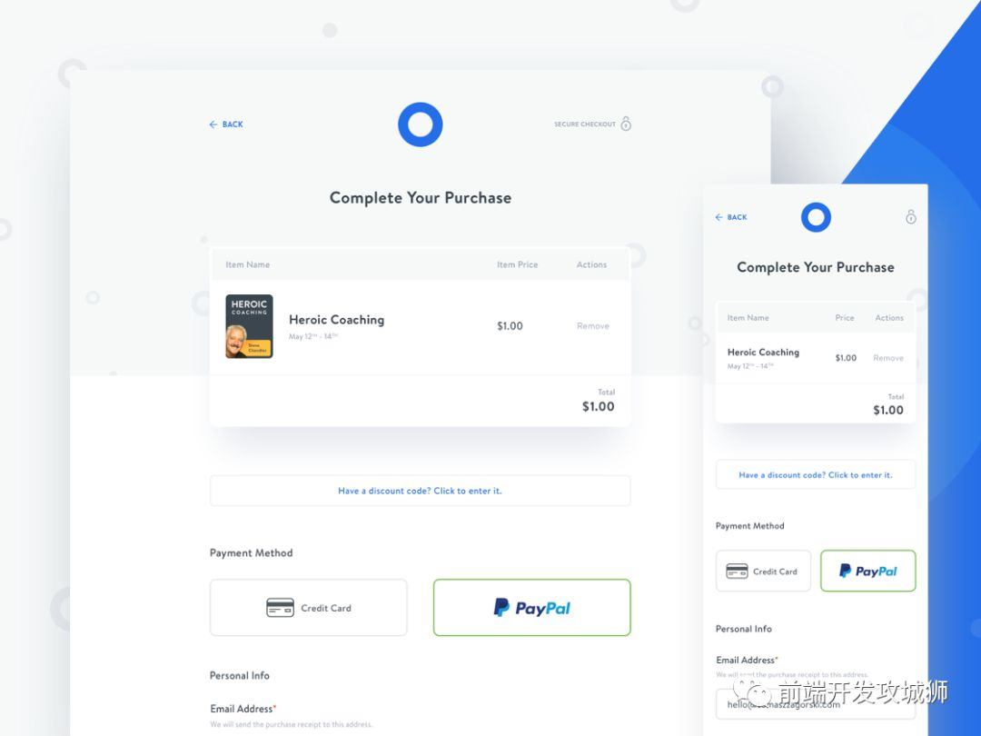
Task: Click the Heroic Coaching item title in desktop view
Action: tap(337, 320)
